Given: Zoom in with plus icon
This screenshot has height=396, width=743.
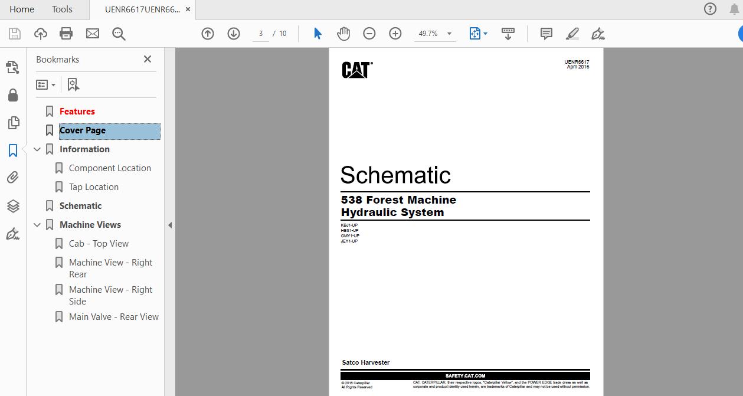Looking at the screenshot, I should [395, 34].
